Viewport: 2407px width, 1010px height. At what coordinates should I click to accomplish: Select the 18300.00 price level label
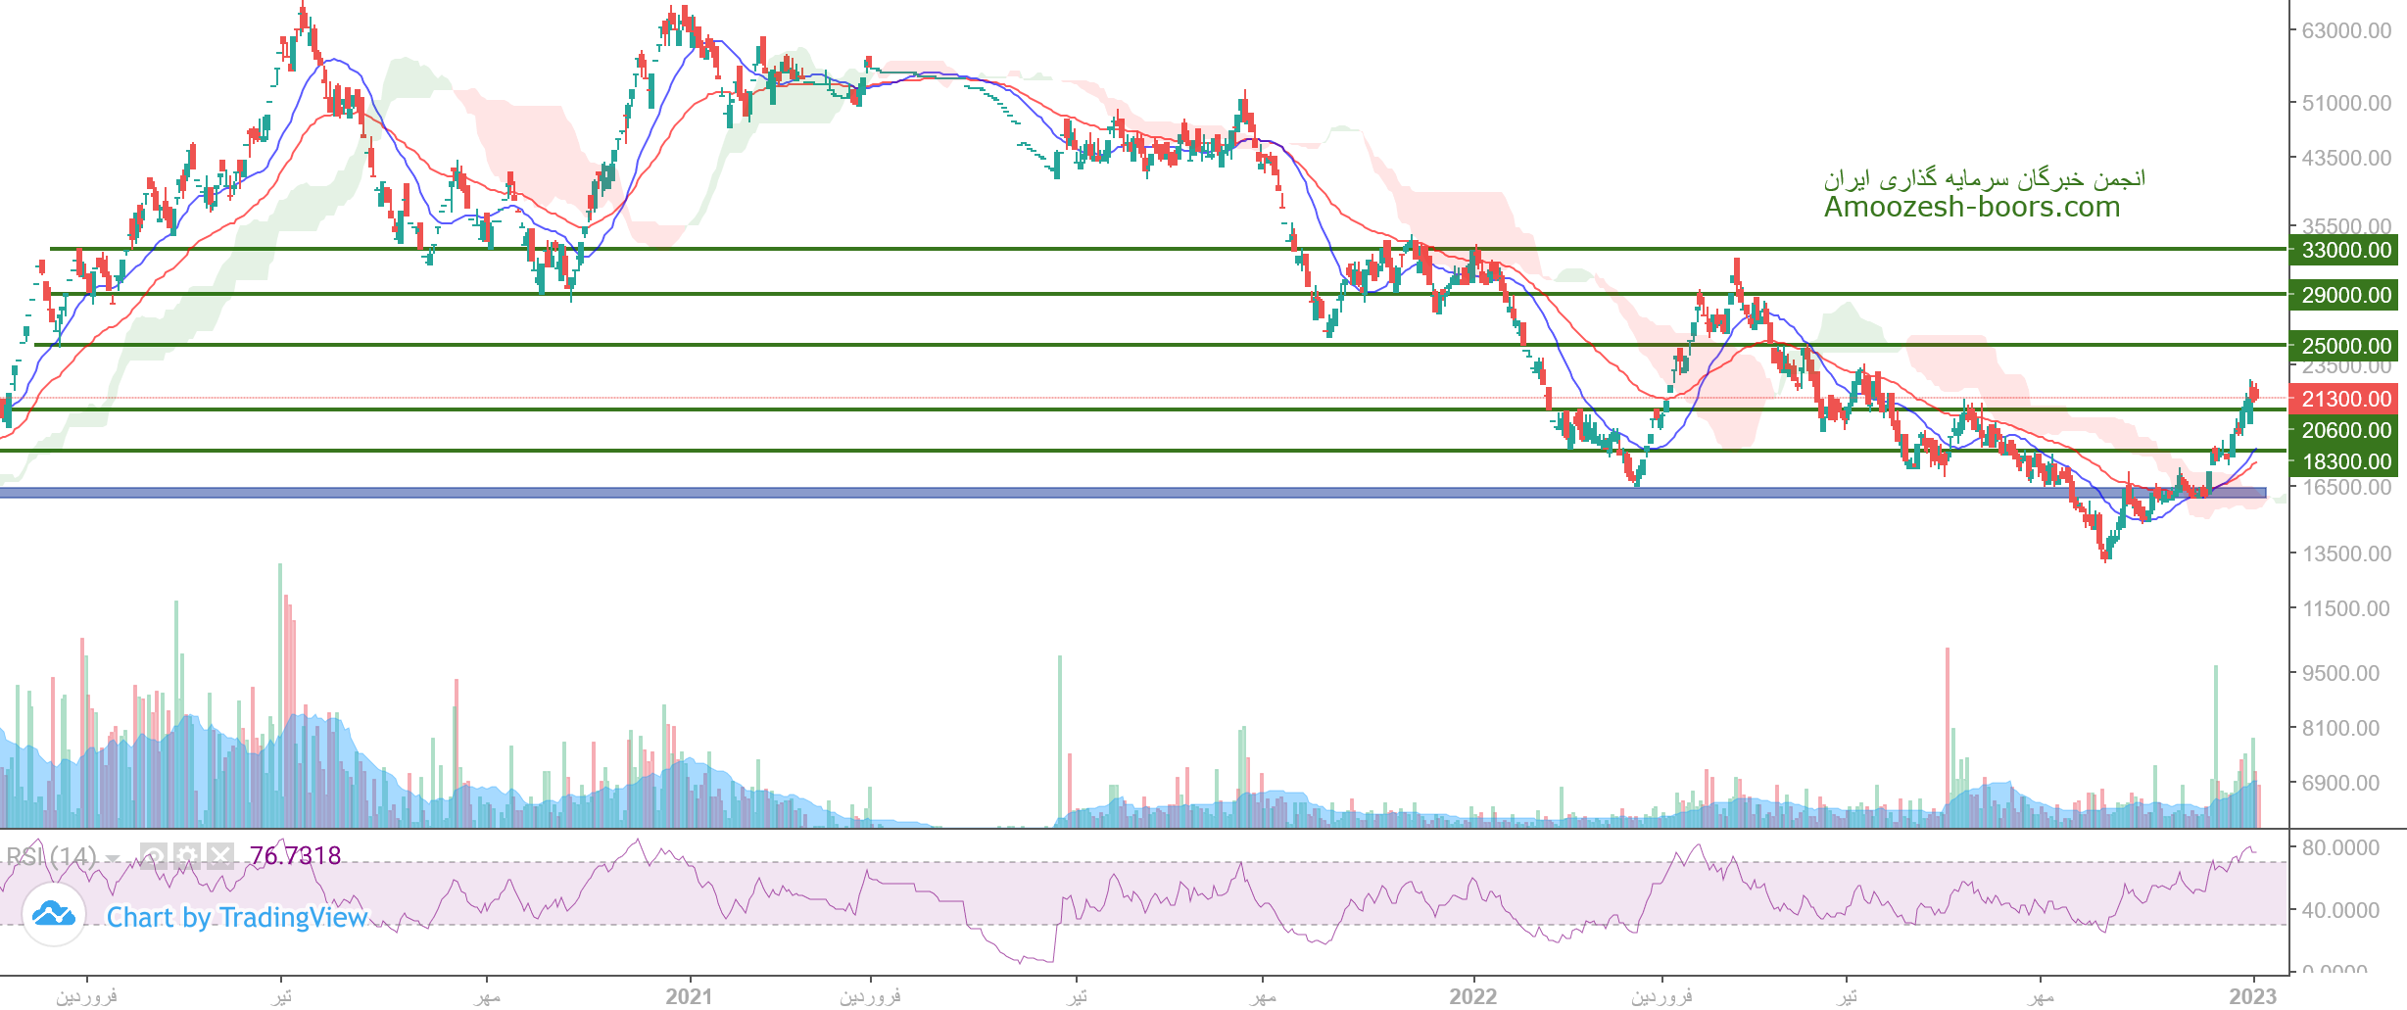coord(2344,461)
